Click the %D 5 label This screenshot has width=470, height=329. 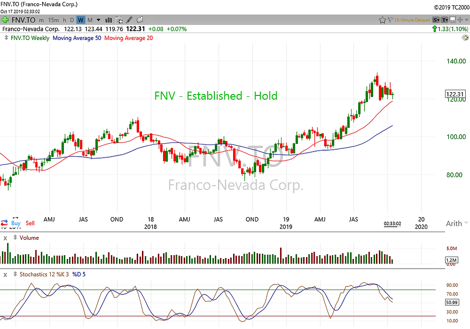click(x=79, y=274)
